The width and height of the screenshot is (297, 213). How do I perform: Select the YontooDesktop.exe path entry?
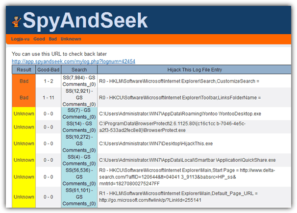click(x=180, y=114)
